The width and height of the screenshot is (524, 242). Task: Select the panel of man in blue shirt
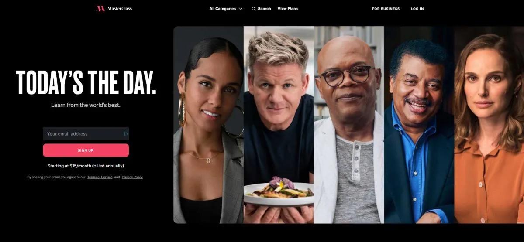coord(419,125)
